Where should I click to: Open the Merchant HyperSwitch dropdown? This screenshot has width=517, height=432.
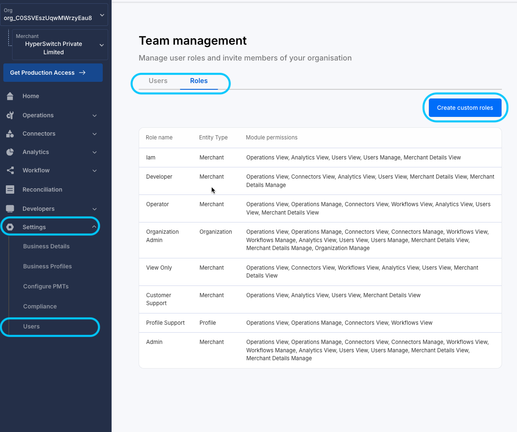(x=101, y=45)
